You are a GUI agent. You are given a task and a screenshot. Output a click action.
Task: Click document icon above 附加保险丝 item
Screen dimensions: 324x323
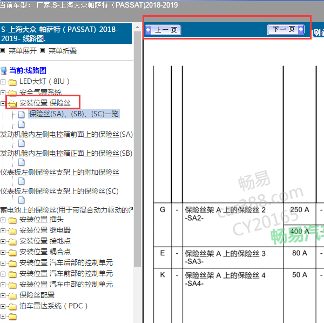(x=22, y=162)
